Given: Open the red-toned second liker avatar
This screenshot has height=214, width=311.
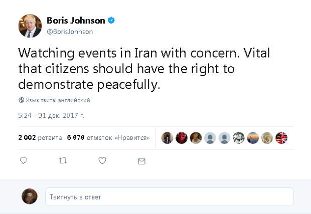Looking at the screenshot, I should 182,138.
